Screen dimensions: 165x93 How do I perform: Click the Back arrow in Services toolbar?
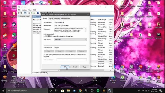click(x=19, y=13)
